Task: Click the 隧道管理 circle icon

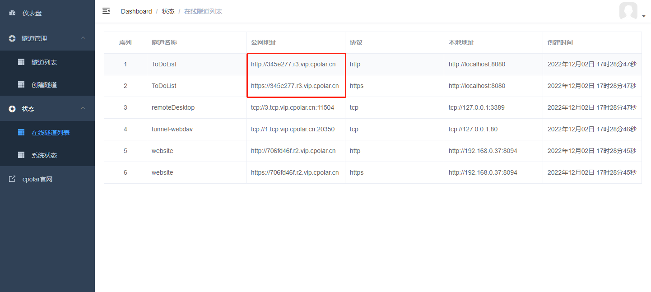Action: (x=12, y=38)
